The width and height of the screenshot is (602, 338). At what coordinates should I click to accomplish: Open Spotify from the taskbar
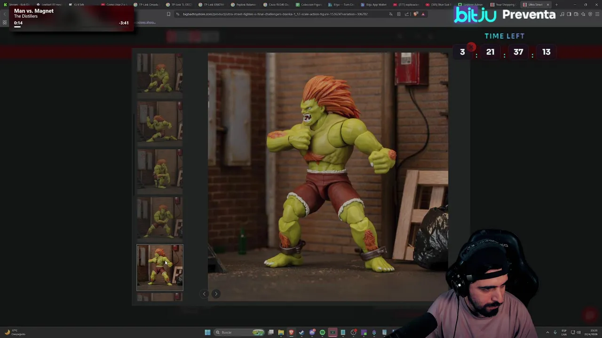(322, 332)
